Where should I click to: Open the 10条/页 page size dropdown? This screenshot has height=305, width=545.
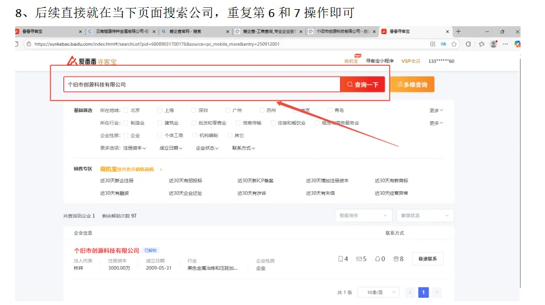tap(379, 292)
